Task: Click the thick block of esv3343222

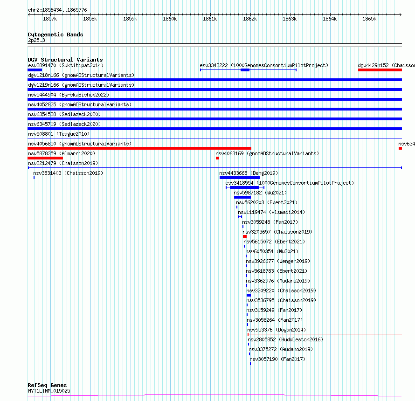Action: pos(245,70)
